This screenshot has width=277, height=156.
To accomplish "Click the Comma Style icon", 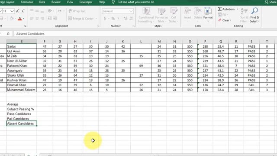I will [x=118, y=18].
